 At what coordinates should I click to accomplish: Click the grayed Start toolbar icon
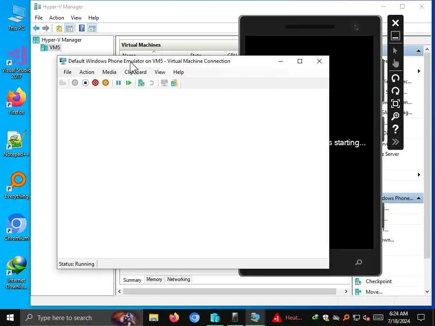75,83
